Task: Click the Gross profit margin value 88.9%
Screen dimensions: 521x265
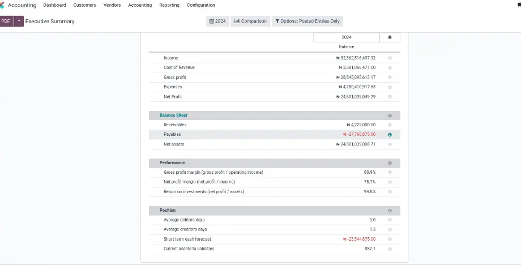Action: (370, 172)
